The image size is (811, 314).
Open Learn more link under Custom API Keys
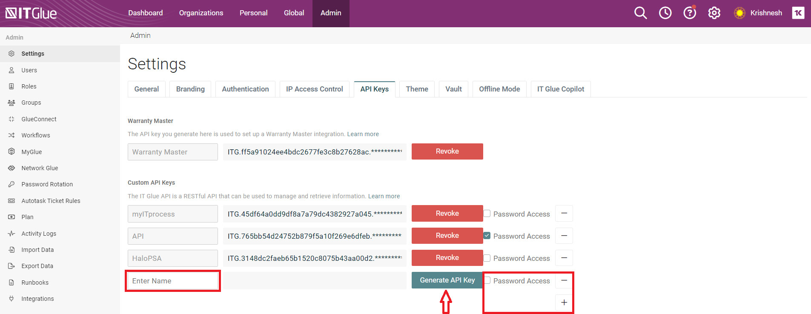(x=384, y=196)
